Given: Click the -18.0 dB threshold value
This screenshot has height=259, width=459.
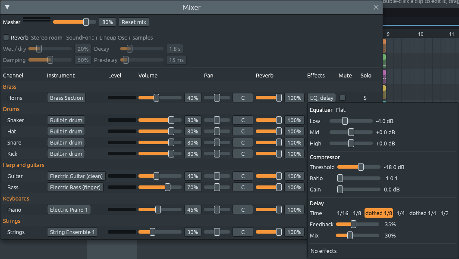Looking at the screenshot, I should 394,167.
